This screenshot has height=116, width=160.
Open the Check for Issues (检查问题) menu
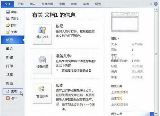42,64
